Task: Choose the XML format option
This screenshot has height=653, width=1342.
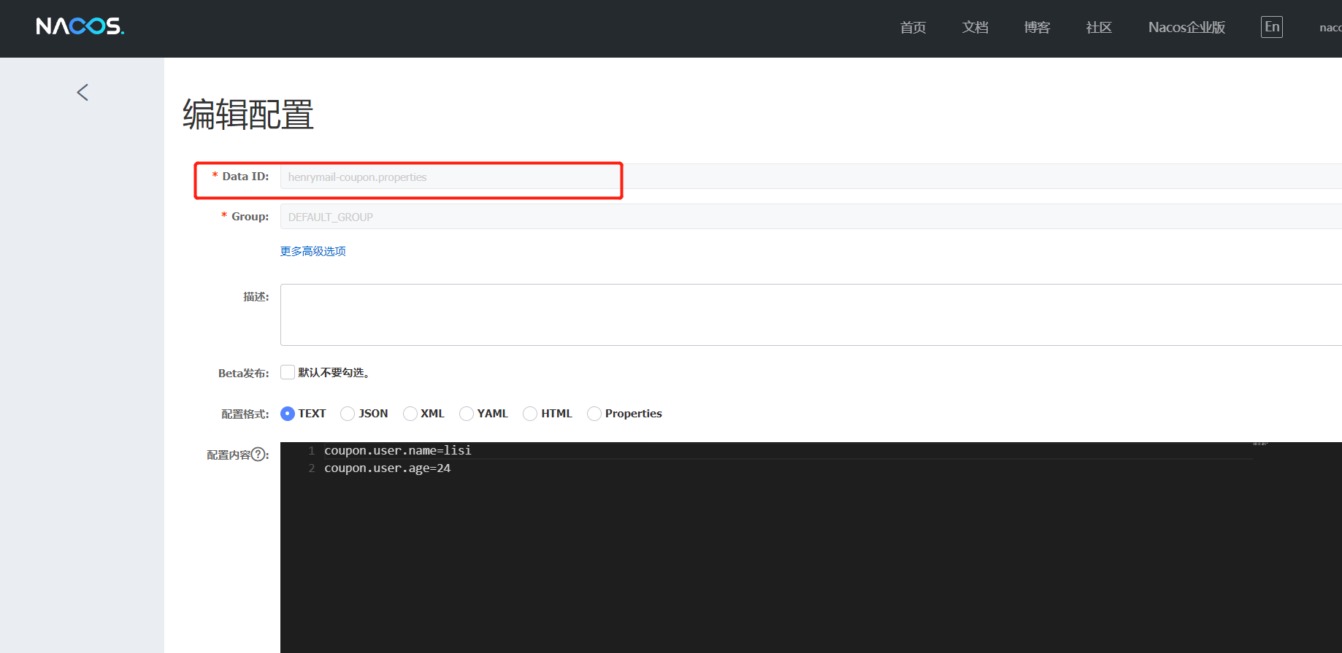Action: click(410, 414)
